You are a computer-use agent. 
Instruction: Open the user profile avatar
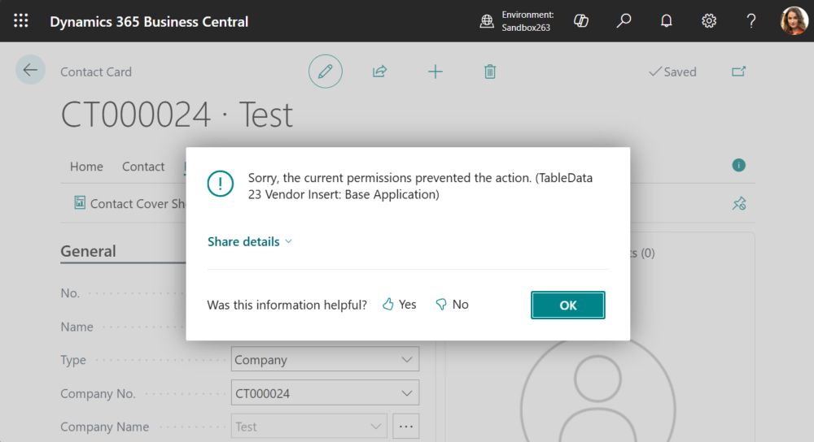[x=794, y=21]
